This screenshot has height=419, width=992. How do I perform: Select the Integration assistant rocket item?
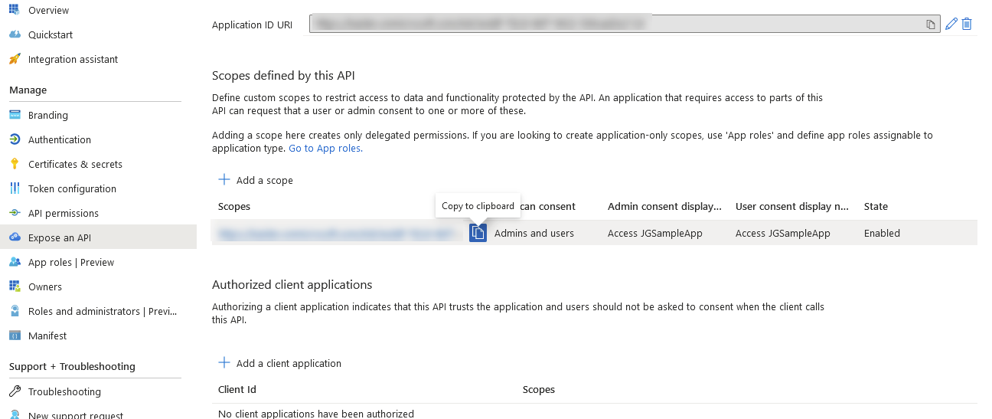coord(73,60)
